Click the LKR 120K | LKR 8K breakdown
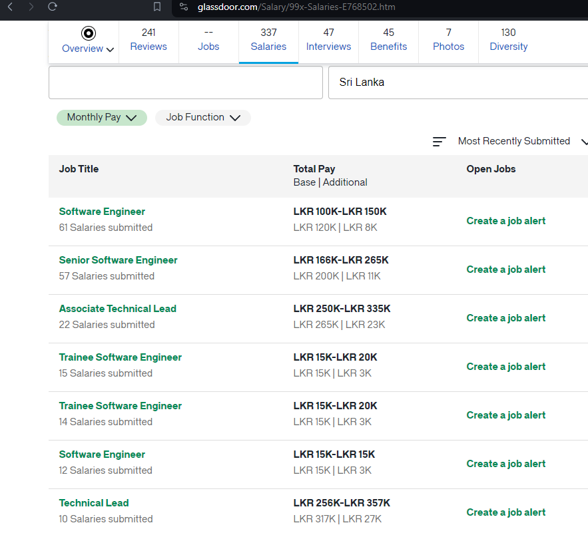Image resolution: width=588 pixels, height=537 pixels. 335,228
